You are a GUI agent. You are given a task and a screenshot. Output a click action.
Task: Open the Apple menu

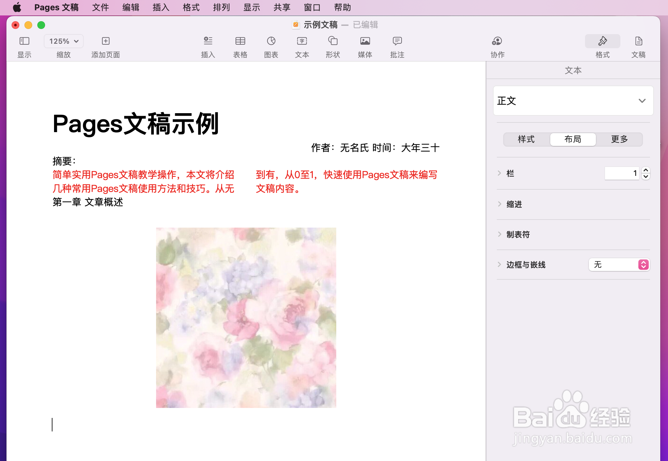click(x=17, y=7)
